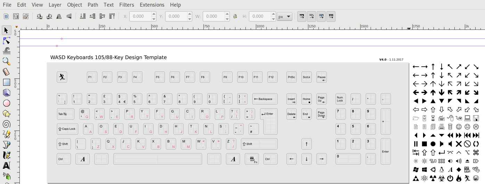Click Select all objects icon
This screenshot has width=485, height=184.
6,16
